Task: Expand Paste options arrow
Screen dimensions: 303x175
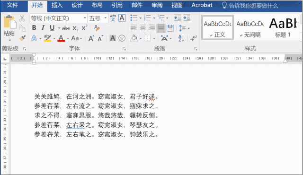Action: 9,40
